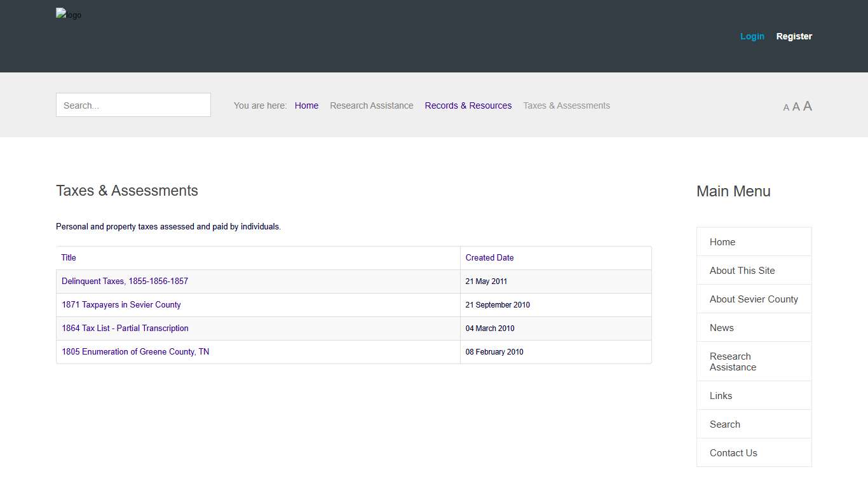868x488 pixels.
Task: Click the site logo image
Action: point(69,15)
